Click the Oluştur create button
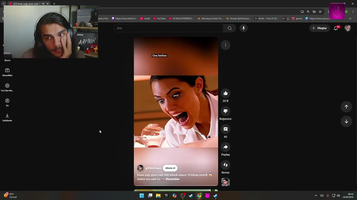Screen dimensions: 357x200 tap(319, 28)
